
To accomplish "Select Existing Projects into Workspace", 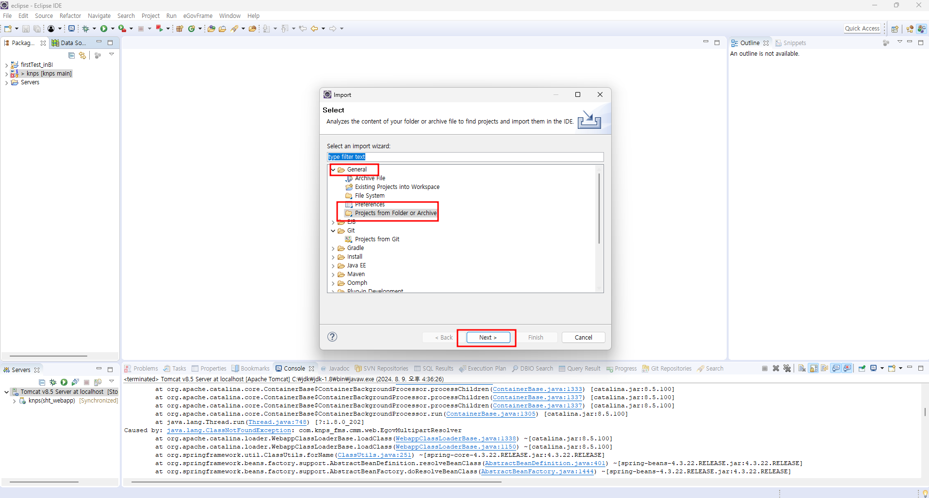I will pyautogui.click(x=392, y=187).
